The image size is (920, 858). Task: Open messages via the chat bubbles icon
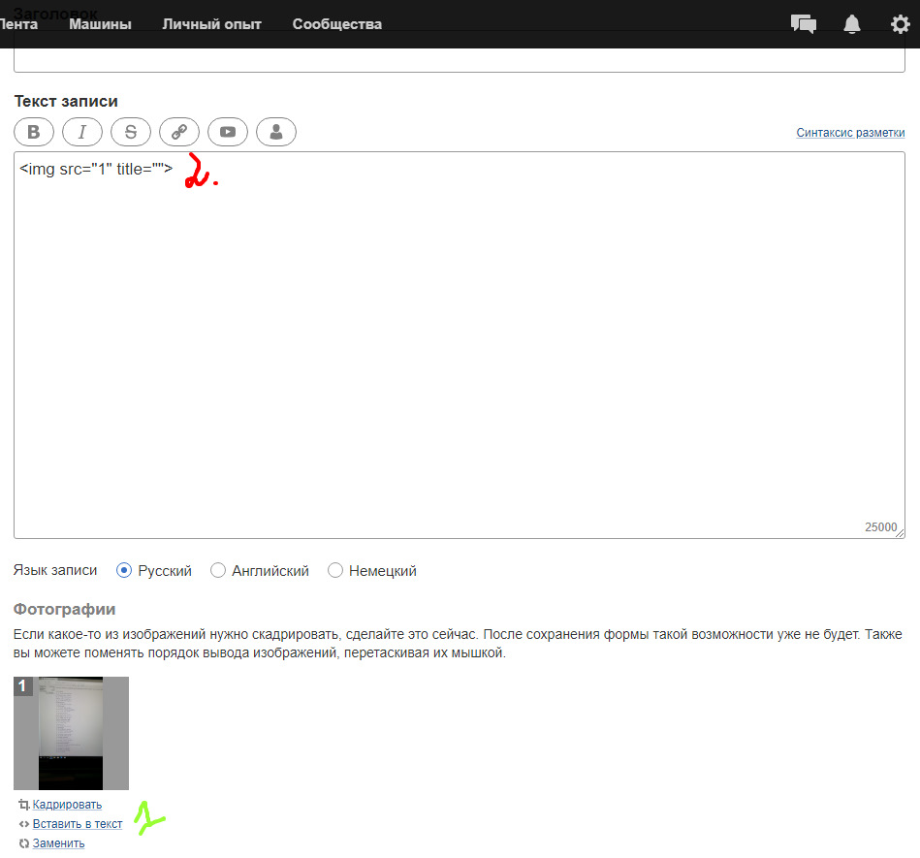[x=803, y=24]
